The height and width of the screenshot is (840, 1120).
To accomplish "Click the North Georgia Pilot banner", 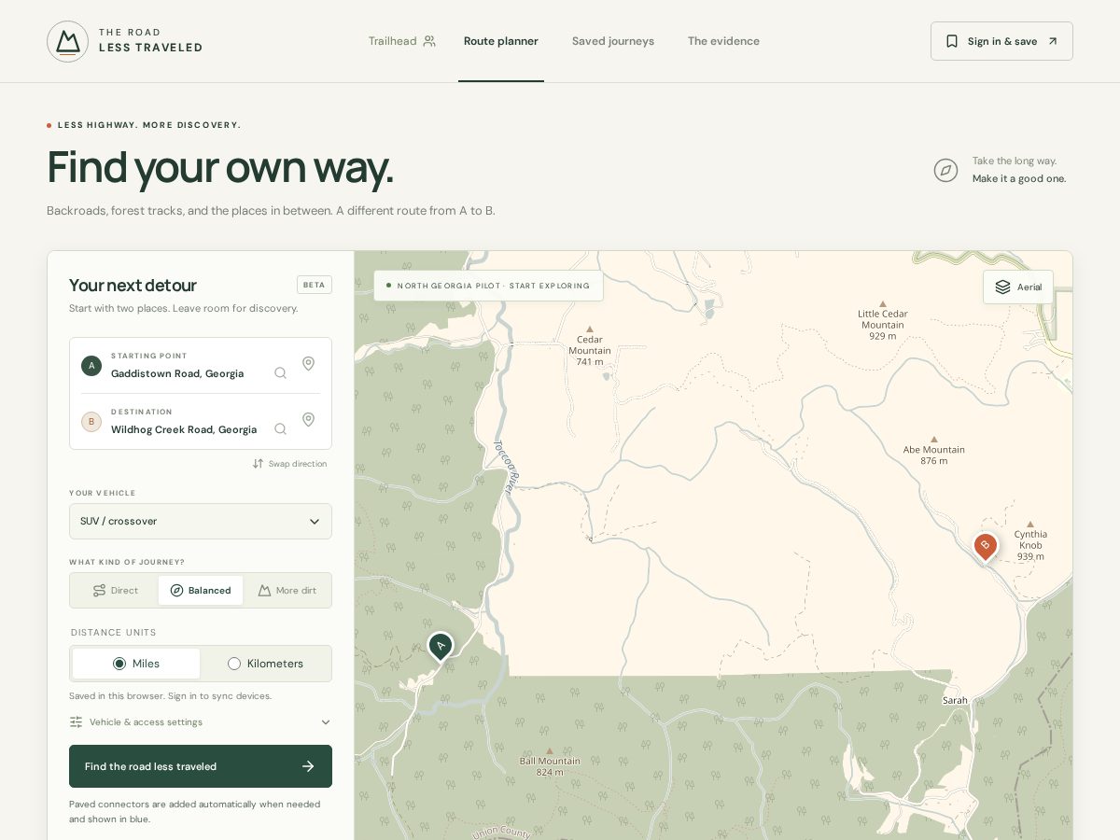I will [488, 286].
